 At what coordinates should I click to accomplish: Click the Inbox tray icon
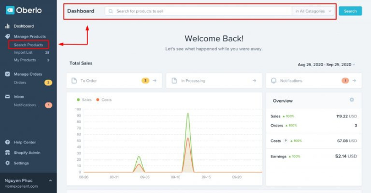[x=7, y=96]
